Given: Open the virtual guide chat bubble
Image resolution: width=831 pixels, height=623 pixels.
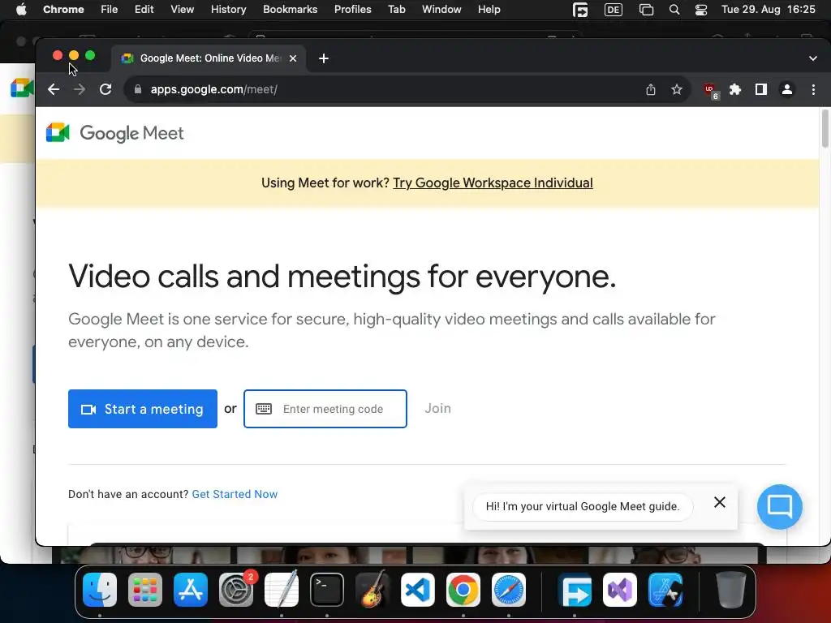Looking at the screenshot, I should [780, 506].
